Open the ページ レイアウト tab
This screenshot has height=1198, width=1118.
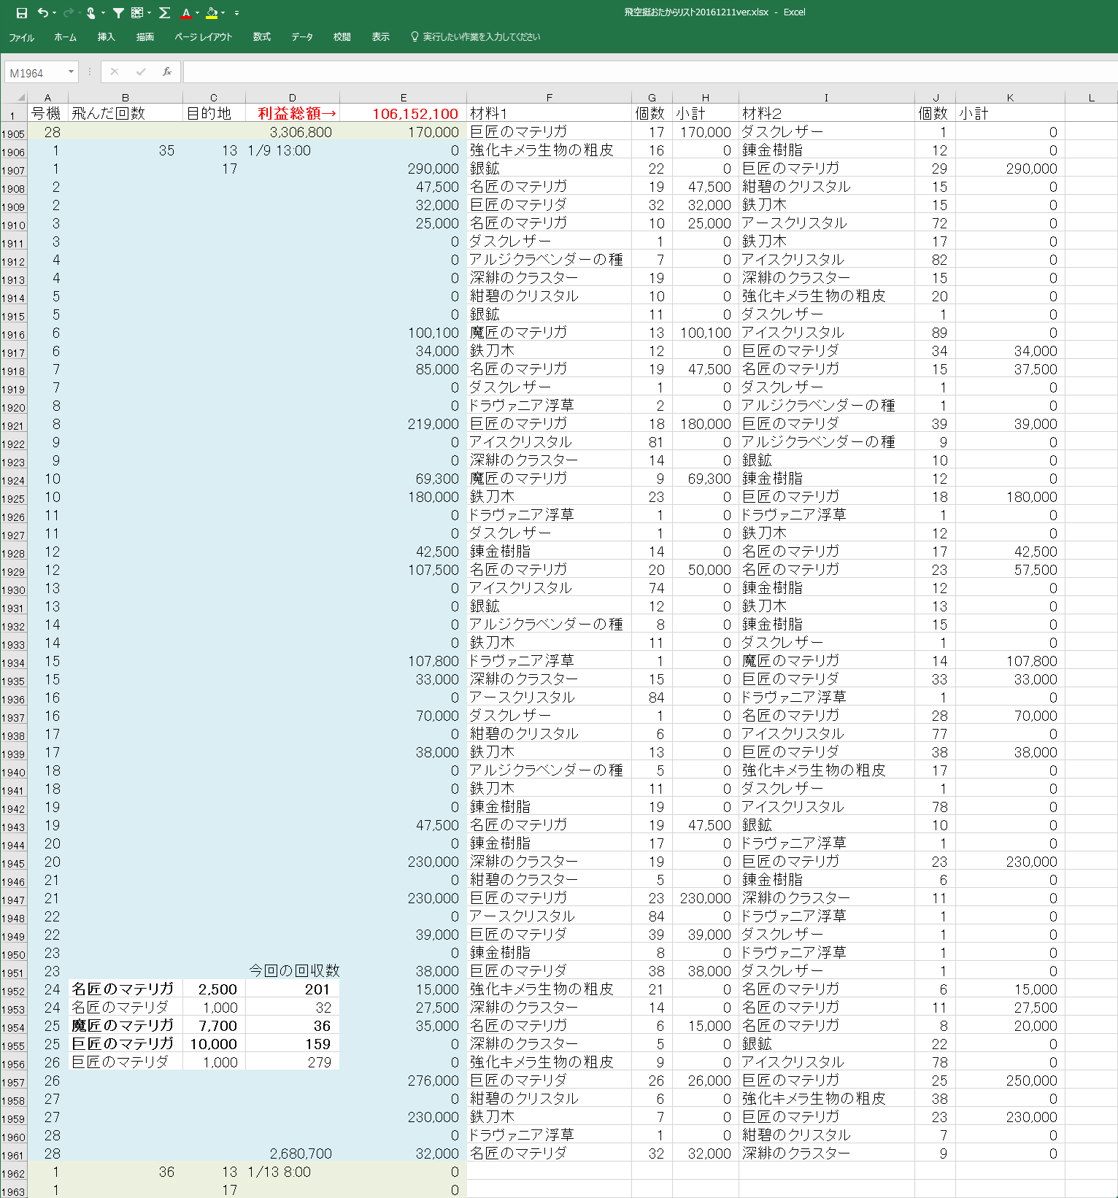coord(204,37)
